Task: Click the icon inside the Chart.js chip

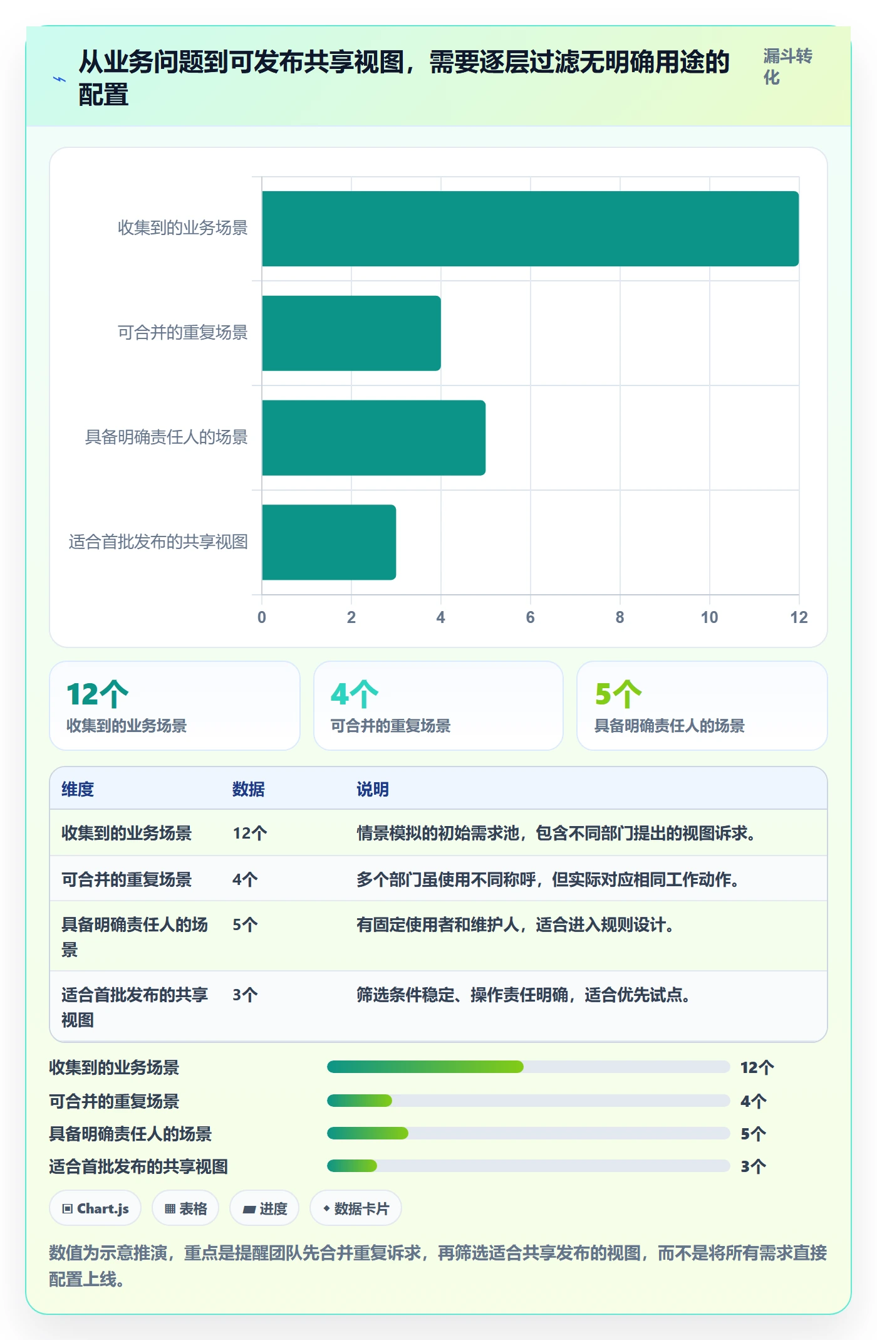Action: (x=68, y=1209)
